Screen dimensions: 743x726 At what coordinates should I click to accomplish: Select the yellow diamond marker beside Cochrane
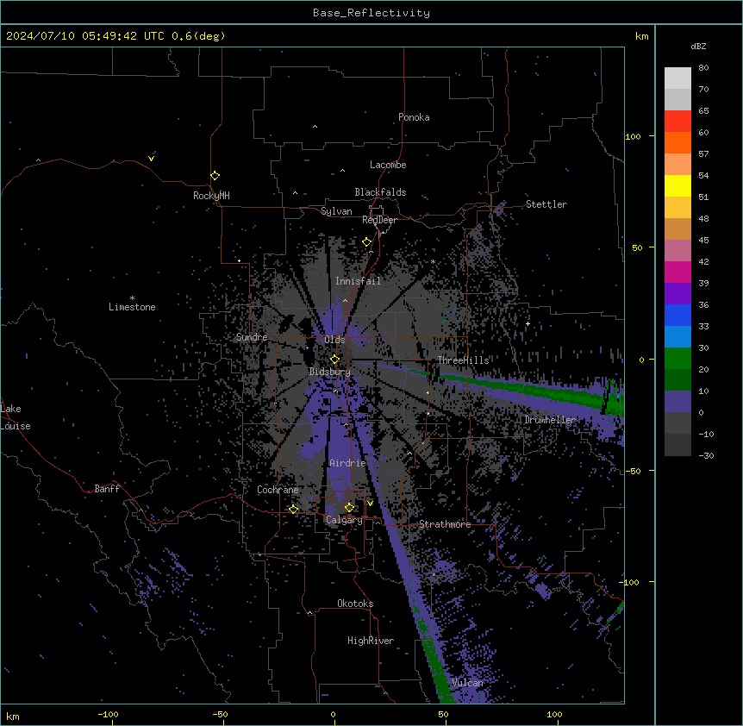[x=293, y=510]
